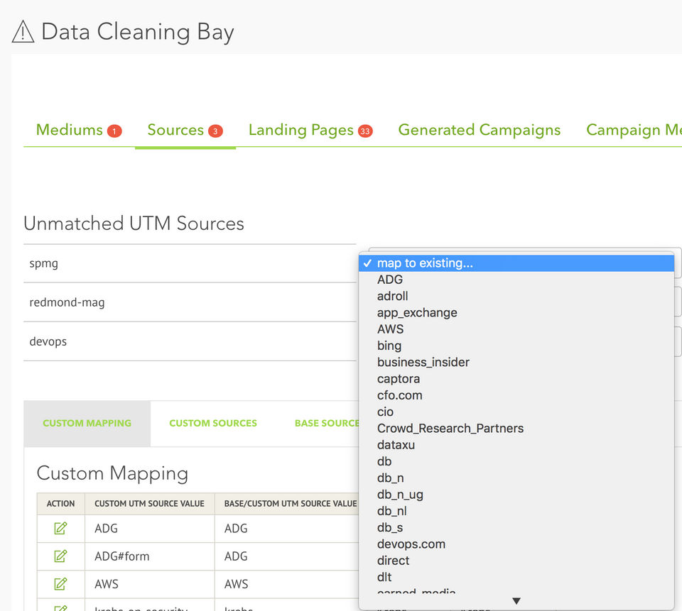The height and width of the screenshot is (611, 682).
Task: Switch to Custom Sources tab
Action: [213, 423]
